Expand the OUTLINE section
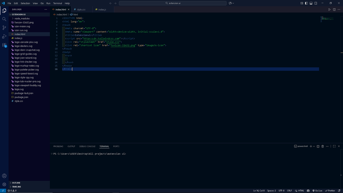 pyautogui.click(x=29, y=183)
